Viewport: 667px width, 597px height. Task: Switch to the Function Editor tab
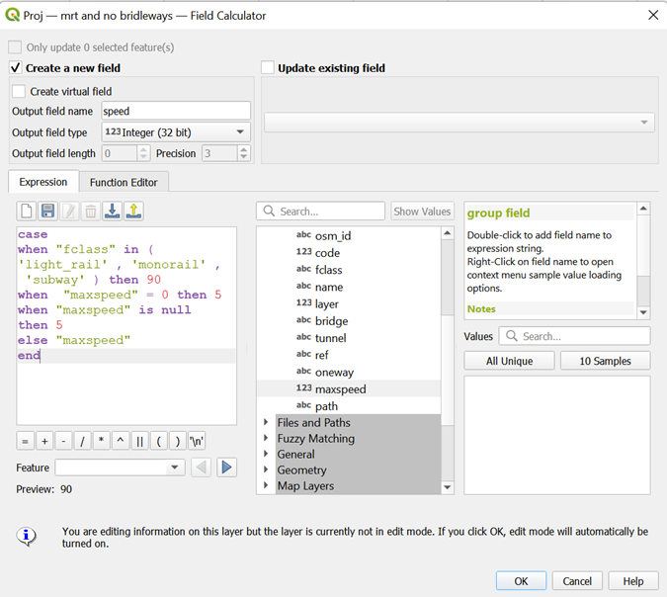tap(124, 182)
